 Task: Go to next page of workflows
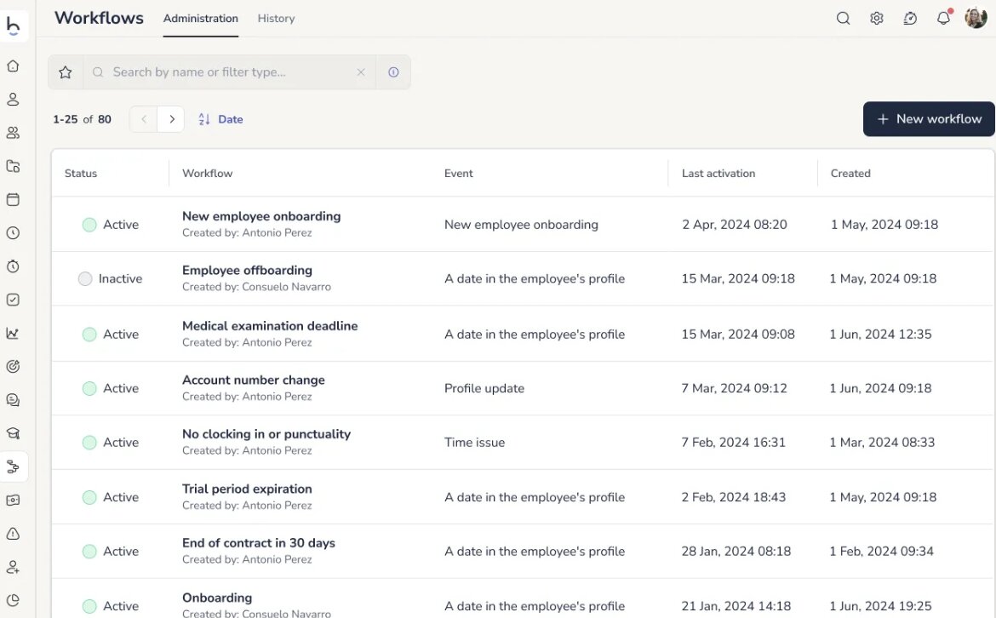click(x=171, y=119)
